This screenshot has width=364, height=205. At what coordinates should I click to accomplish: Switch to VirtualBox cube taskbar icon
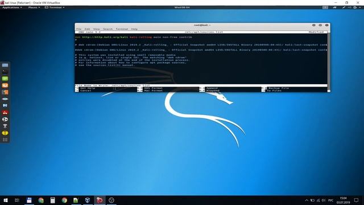(88, 200)
